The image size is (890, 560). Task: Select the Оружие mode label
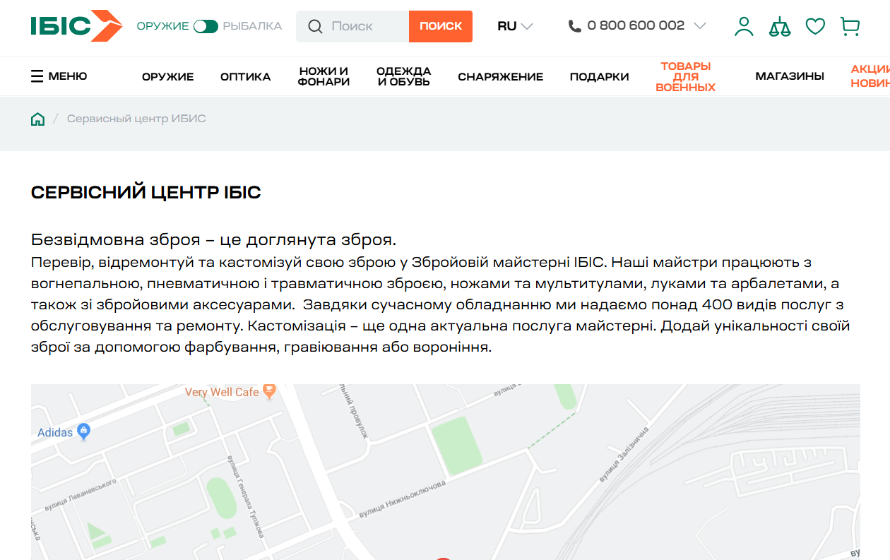(x=162, y=26)
